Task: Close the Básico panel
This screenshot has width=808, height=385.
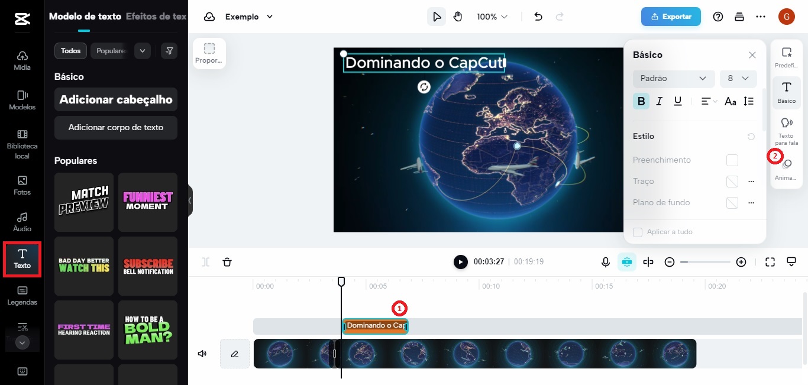Action: click(752, 55)
